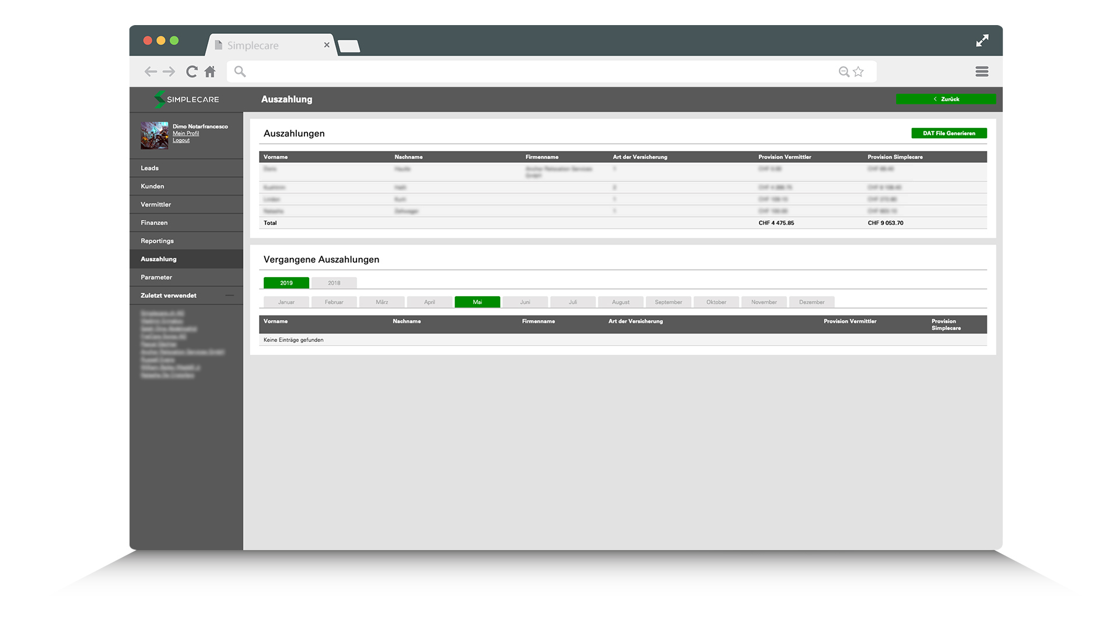This screenshot has height=630, width=1120.
Task: Open the browser hamburger menu
Action: tap(982, 71)
